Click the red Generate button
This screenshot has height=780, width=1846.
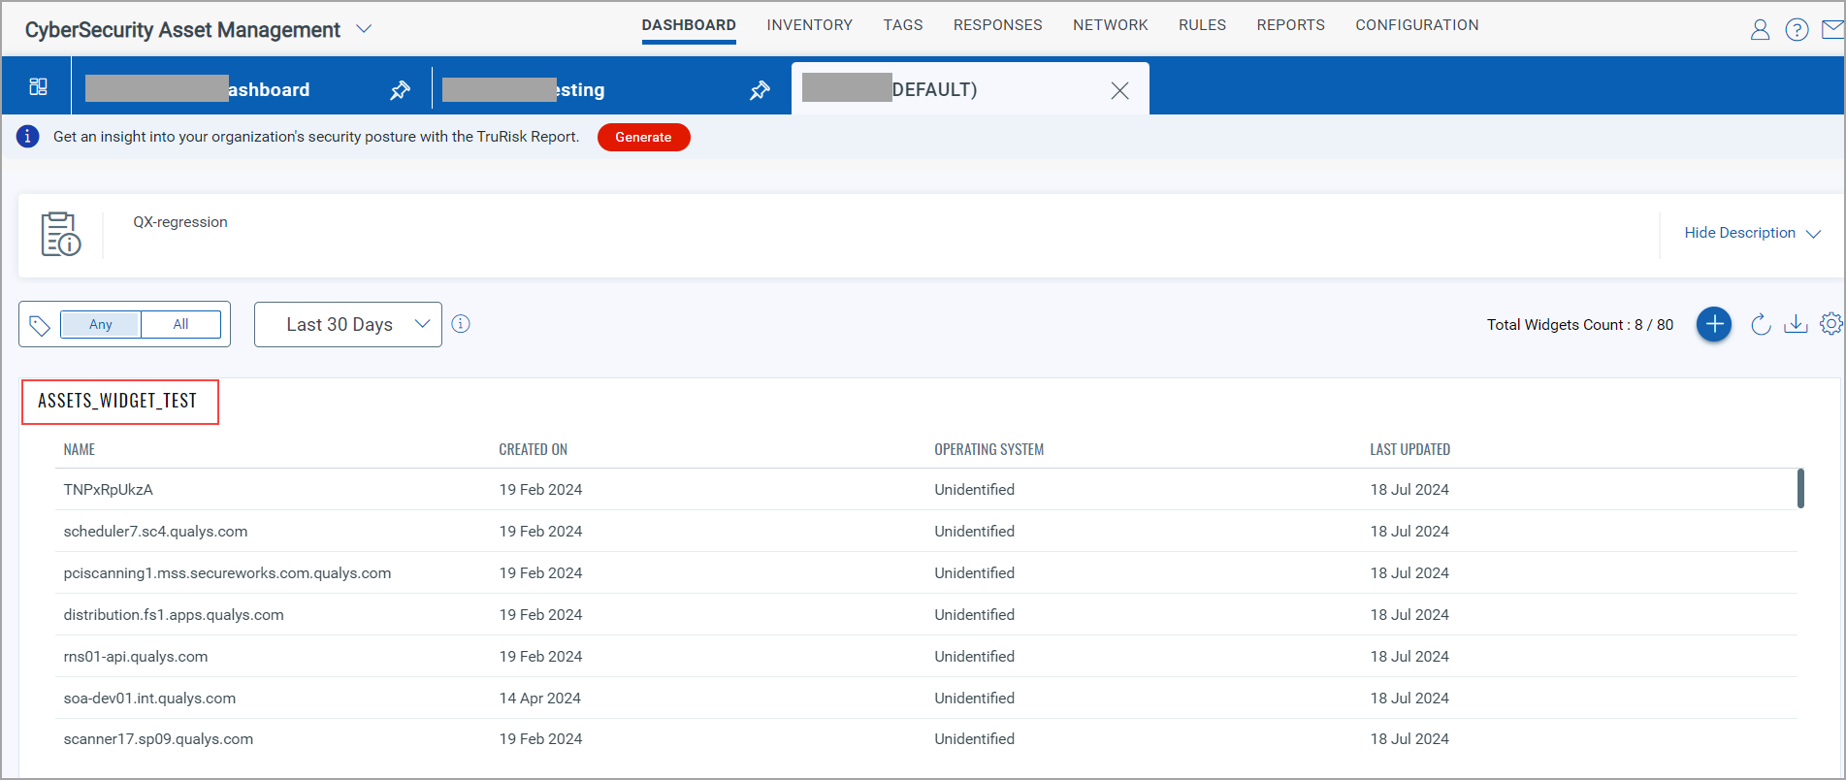coord(643,137)
